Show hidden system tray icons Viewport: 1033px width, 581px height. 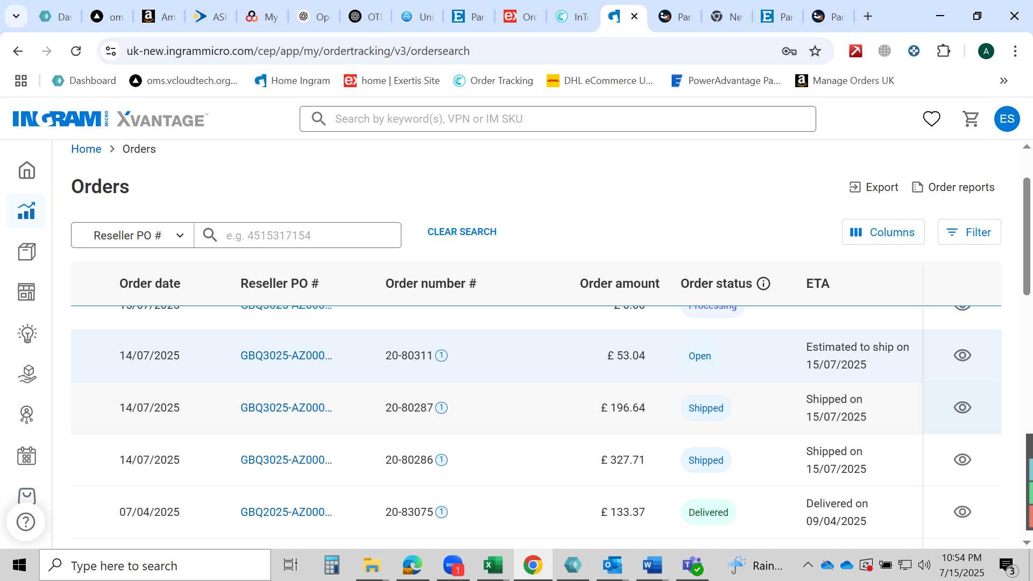point(808,565)
